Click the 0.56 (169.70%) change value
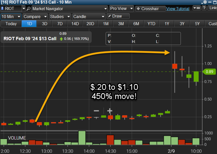The width and height of the screenshot is (217, 154). [76, 39]
